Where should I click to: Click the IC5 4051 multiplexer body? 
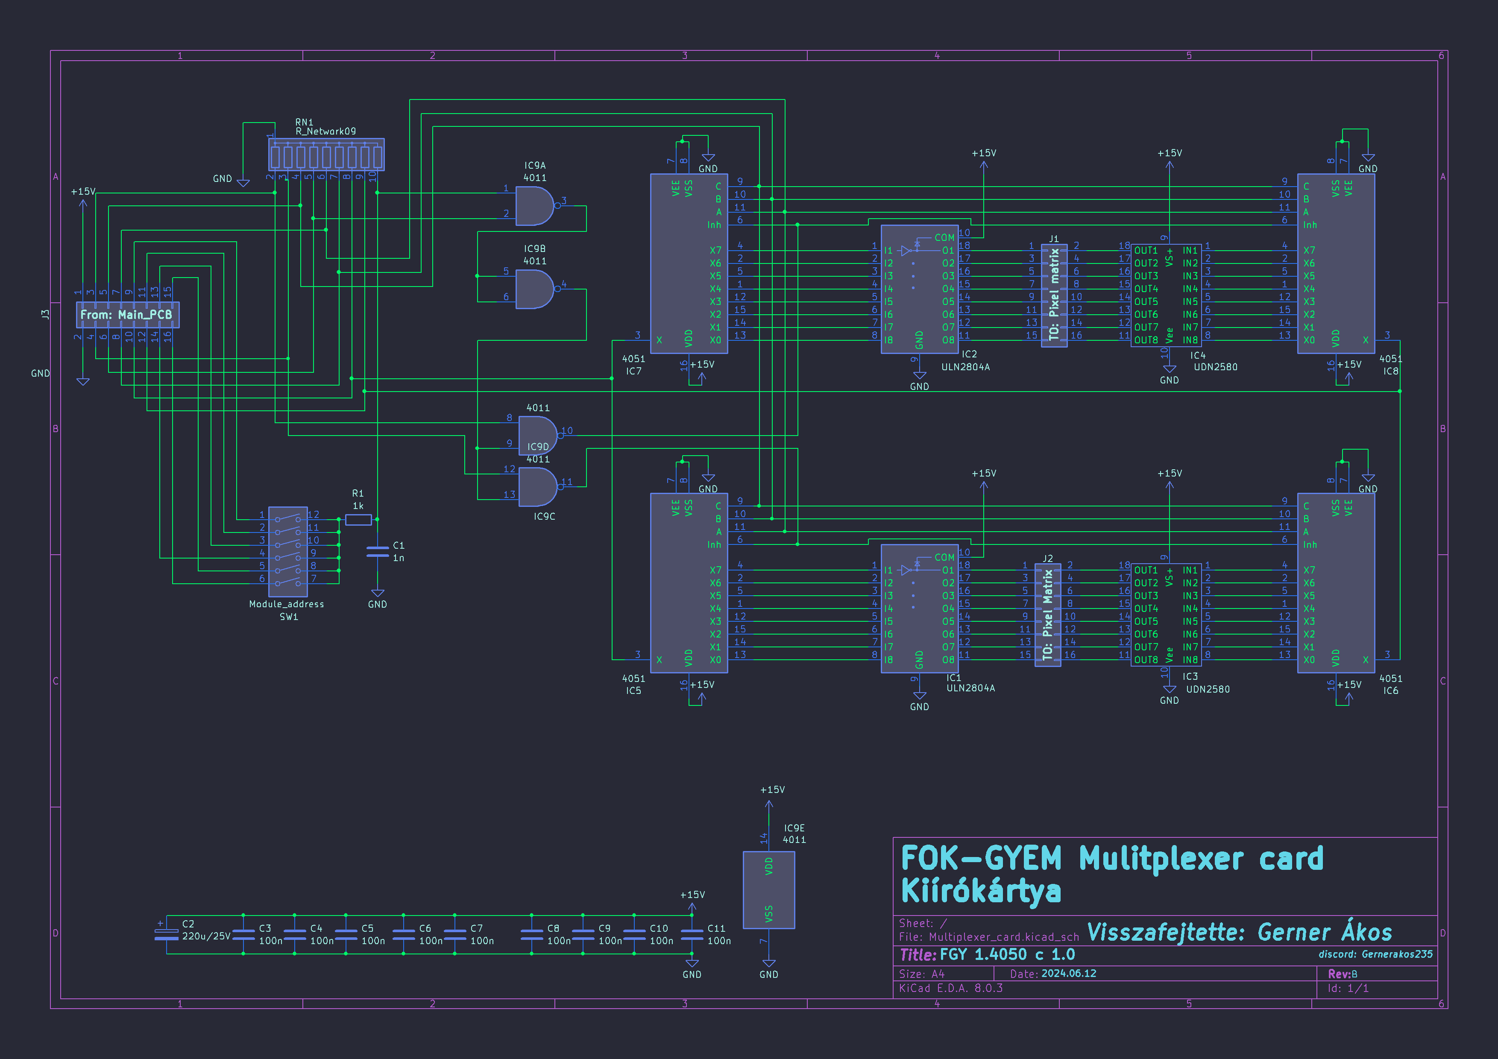(689, 583)
